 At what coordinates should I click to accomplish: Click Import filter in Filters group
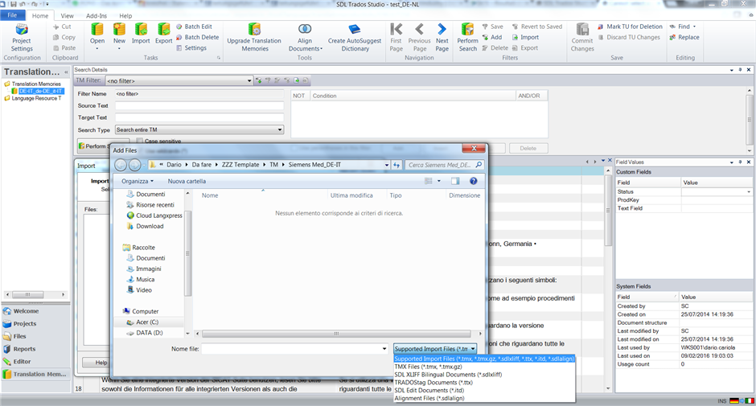point(525,37)
